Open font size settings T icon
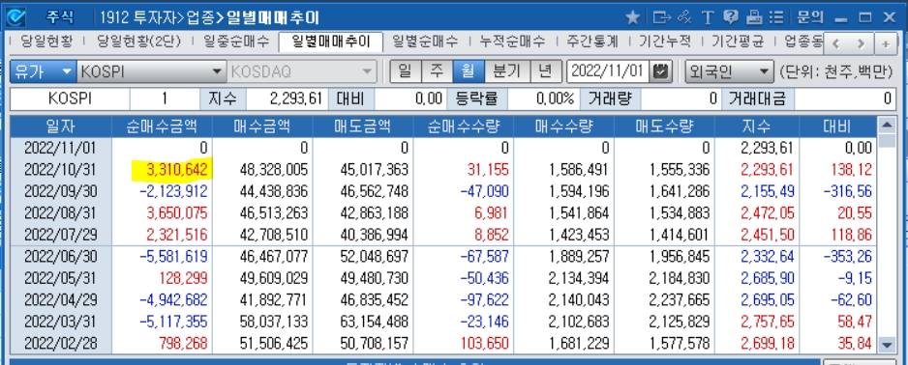 tap(707, 18)
